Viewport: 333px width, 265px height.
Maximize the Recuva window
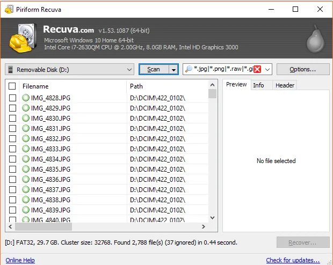point(295,9)
